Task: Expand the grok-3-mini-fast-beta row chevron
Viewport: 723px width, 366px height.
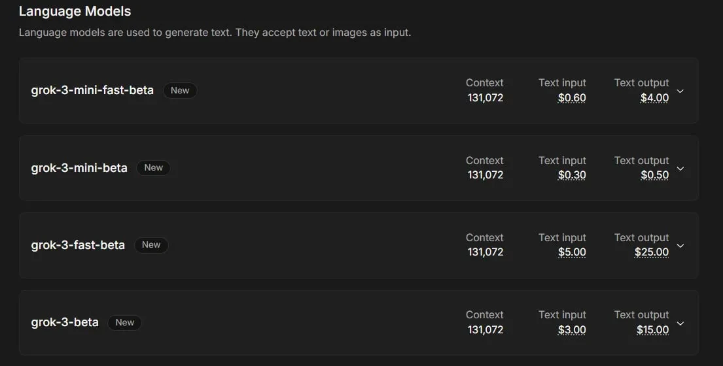Action: (x=680, y=91)
